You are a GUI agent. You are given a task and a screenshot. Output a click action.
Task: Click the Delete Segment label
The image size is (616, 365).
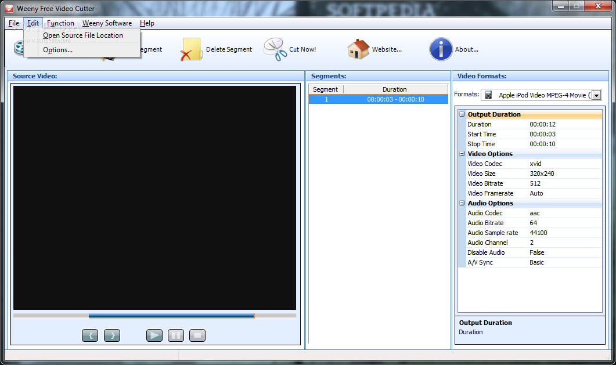tap(229, 49)
